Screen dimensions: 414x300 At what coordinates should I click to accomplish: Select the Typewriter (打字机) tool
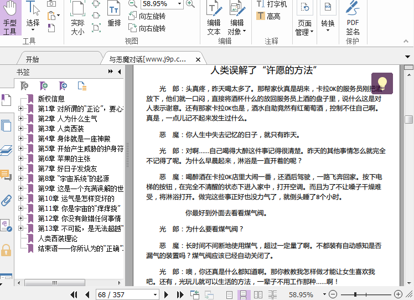coord(272,4)
